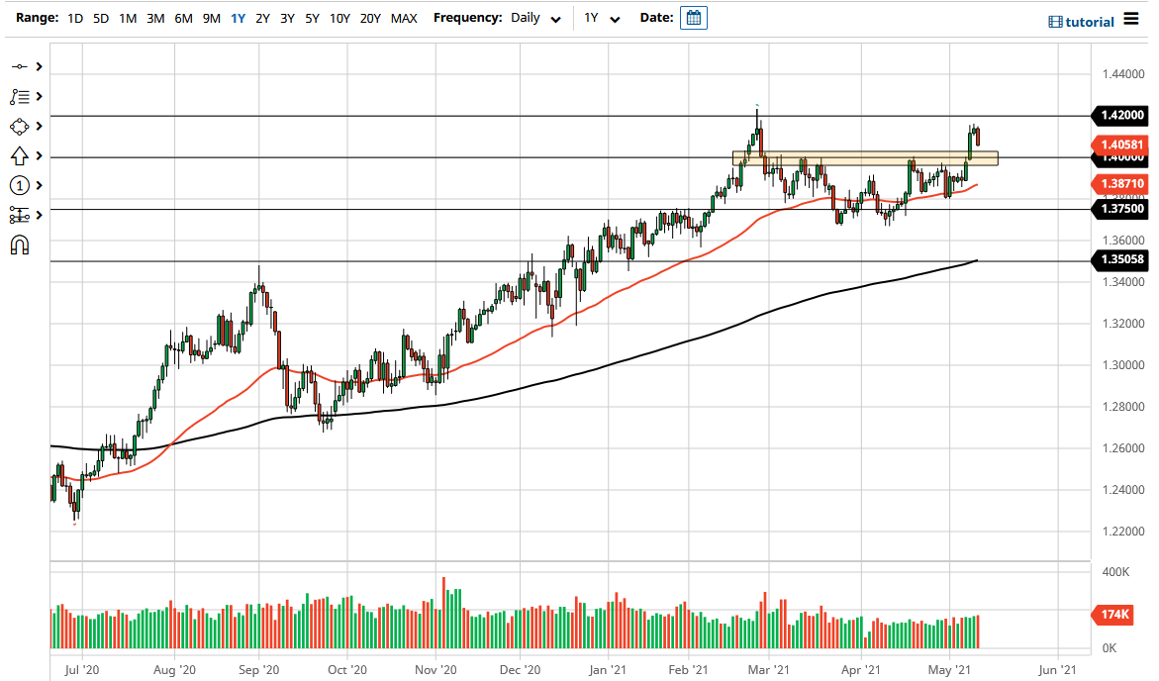Set range to 1M

(x=128, y=19)
